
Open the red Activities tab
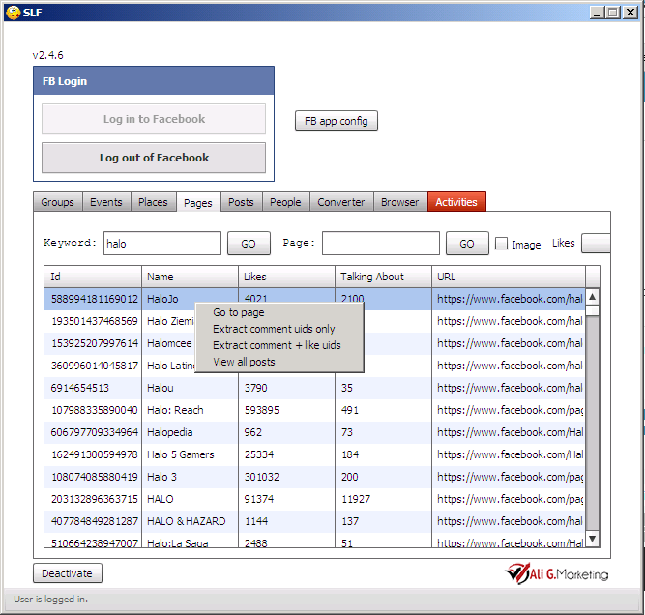456,202
